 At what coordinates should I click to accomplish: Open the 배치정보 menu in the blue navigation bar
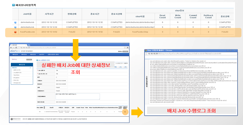24,55
